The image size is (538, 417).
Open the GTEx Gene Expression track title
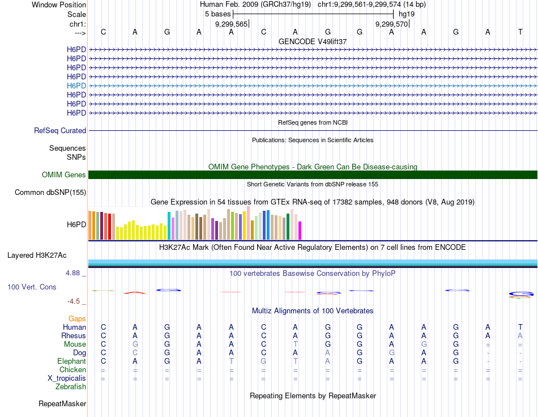pos(313,202)
